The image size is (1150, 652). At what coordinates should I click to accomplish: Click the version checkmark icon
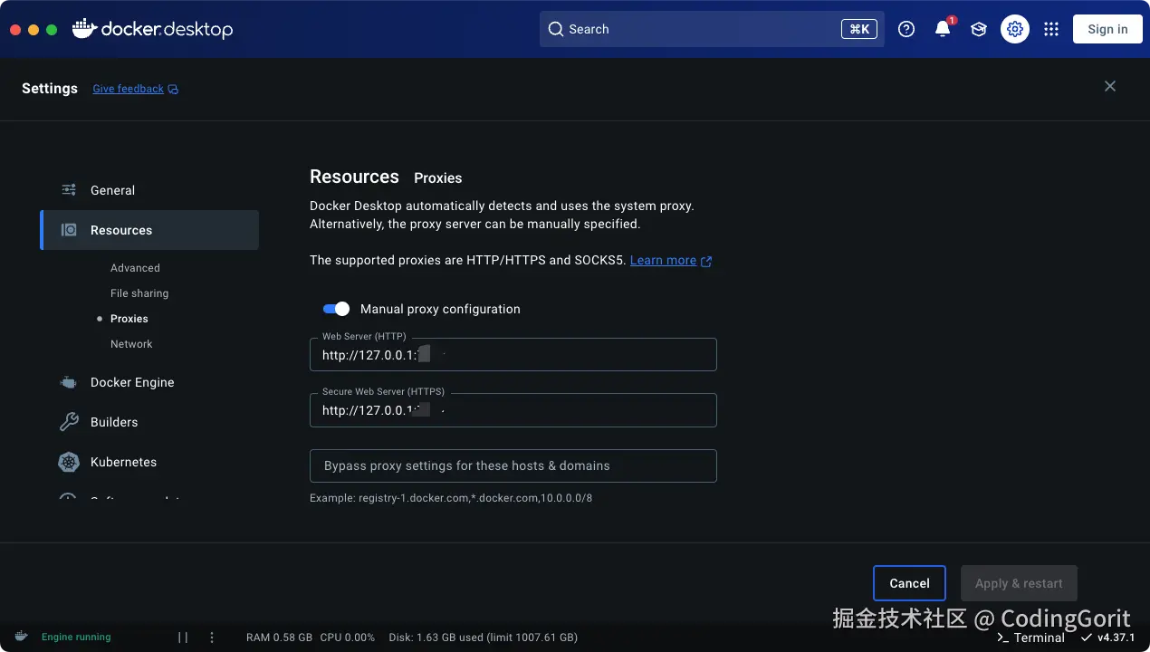(1087, 638)
